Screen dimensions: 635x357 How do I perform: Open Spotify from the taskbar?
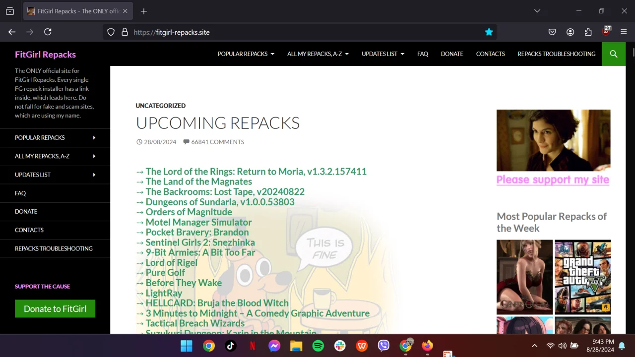318,346
